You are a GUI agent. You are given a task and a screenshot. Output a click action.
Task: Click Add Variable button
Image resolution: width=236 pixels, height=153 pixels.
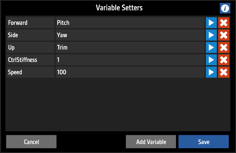pyautogui.click(x=151, y=142)
